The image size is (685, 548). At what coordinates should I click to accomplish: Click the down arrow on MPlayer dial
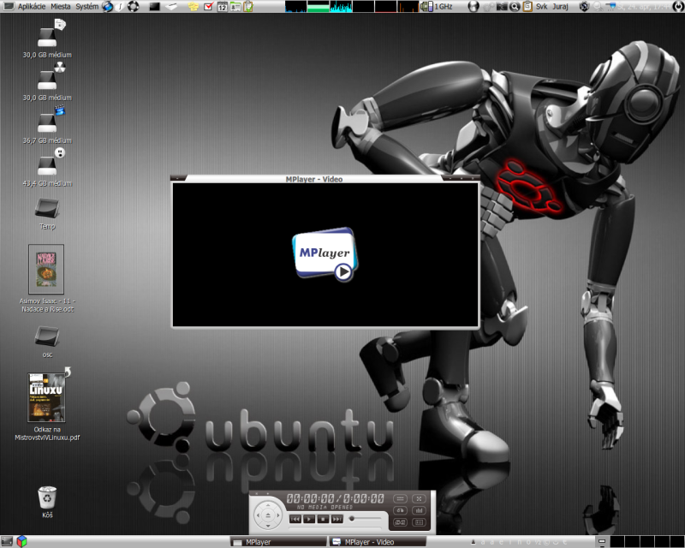click(x=268, y=526)
